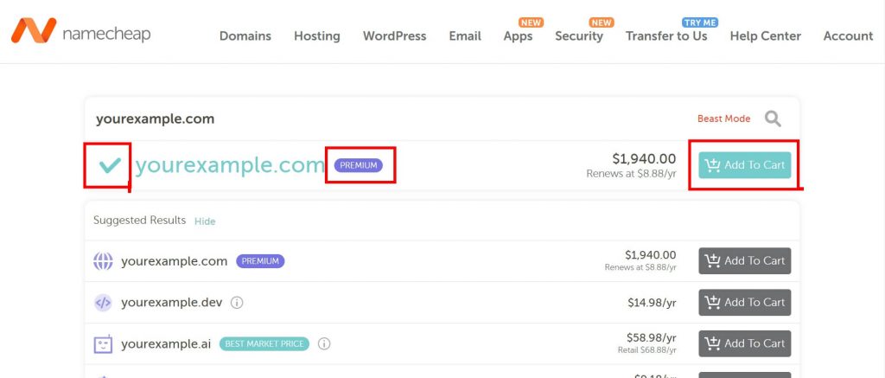Open the Account menu

(x=848, y=36)
